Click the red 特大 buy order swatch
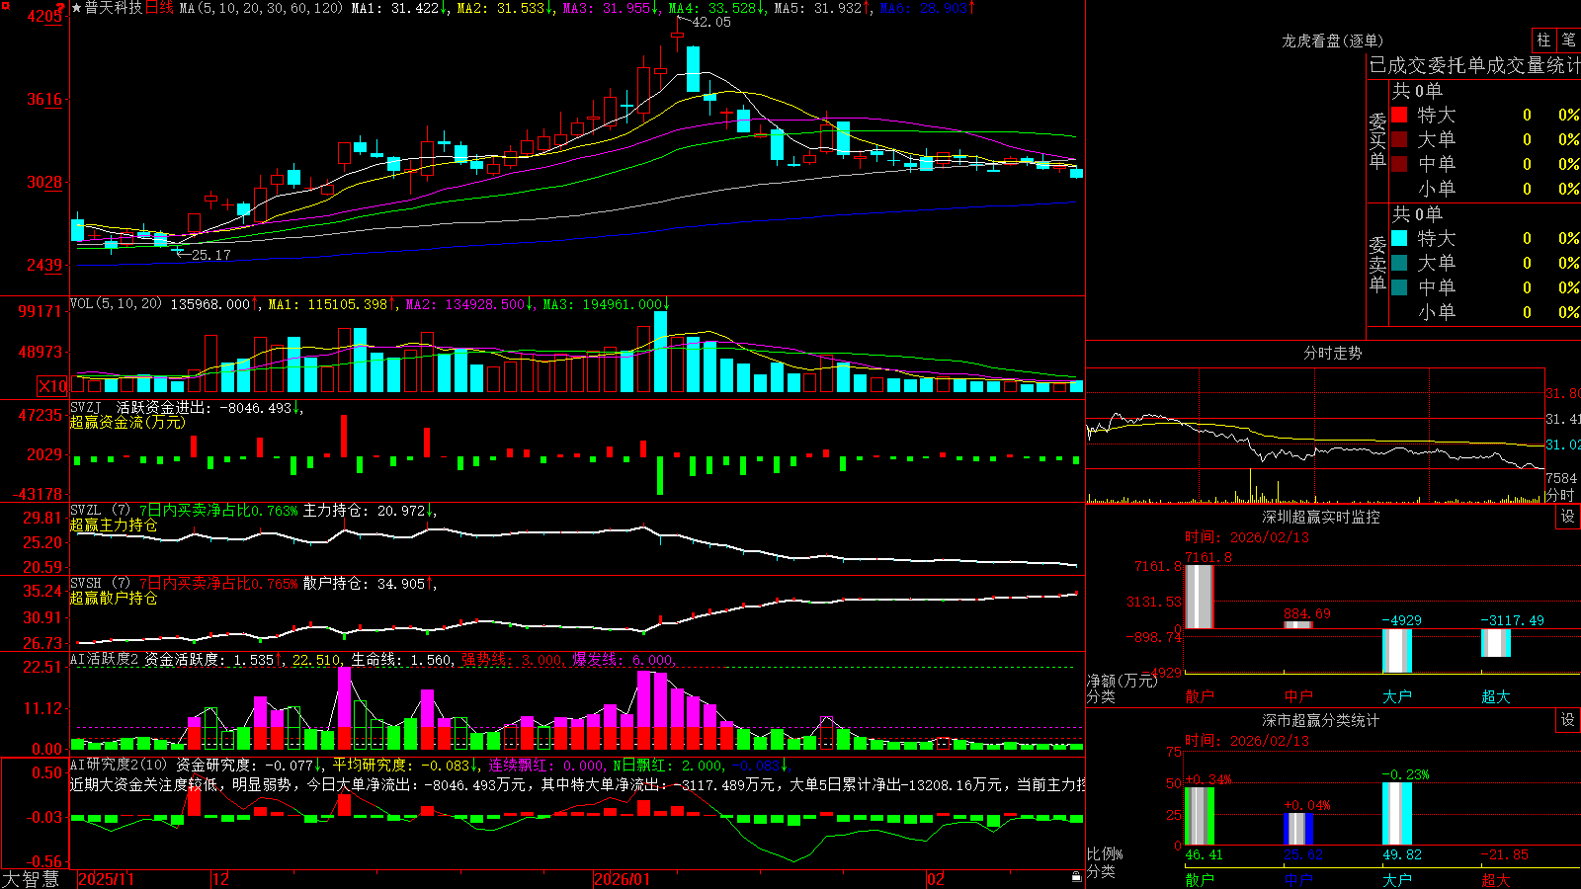Image resolution: width=1581 pixels, height=889 pixels. (x=1399, y=115)
